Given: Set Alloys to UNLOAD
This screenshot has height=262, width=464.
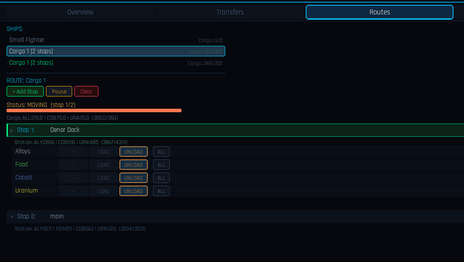Looking at the screenshot, I should [x=133, y=152].
